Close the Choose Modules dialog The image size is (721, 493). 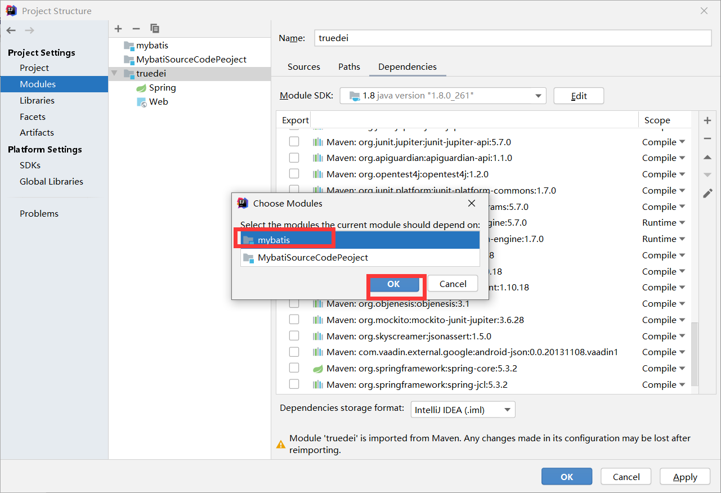[472, 203]
